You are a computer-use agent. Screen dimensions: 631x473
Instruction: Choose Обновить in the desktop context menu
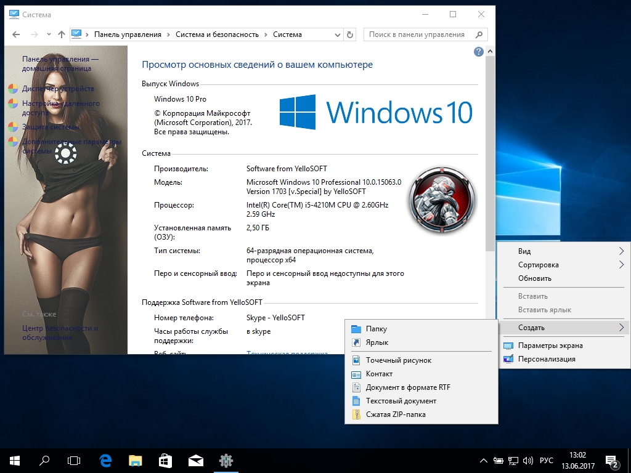click(x=564, y=278)
